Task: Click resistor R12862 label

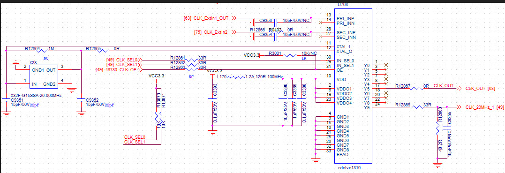Action: coord(178,62)
